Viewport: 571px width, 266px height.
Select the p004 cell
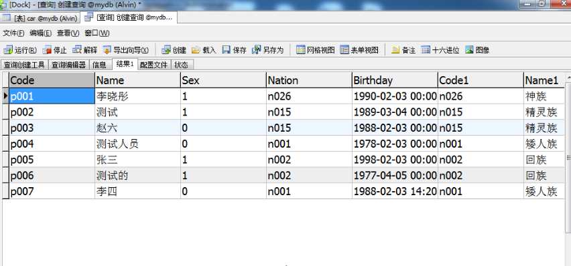pos(52,144)
